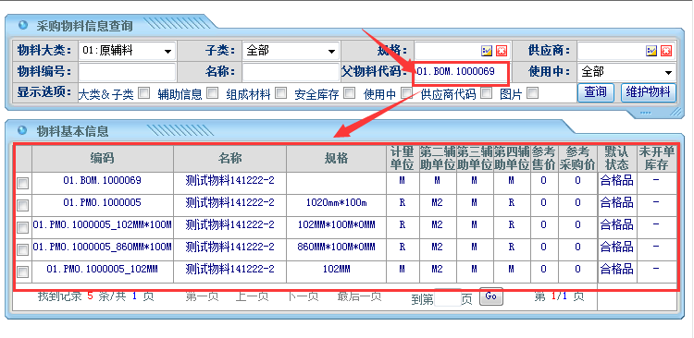The image size is (694, 338).
Task: Click the 维护物料 button
Action: 649,92
